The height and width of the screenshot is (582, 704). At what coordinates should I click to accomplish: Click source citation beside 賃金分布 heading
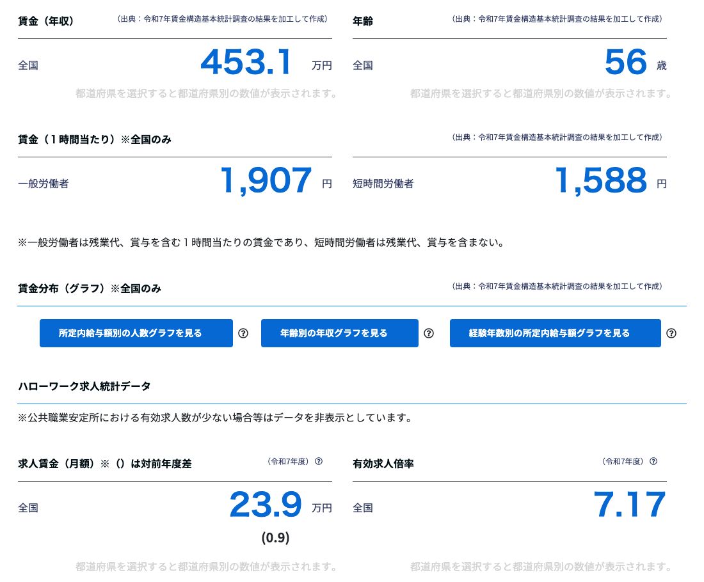click(557, 287)
